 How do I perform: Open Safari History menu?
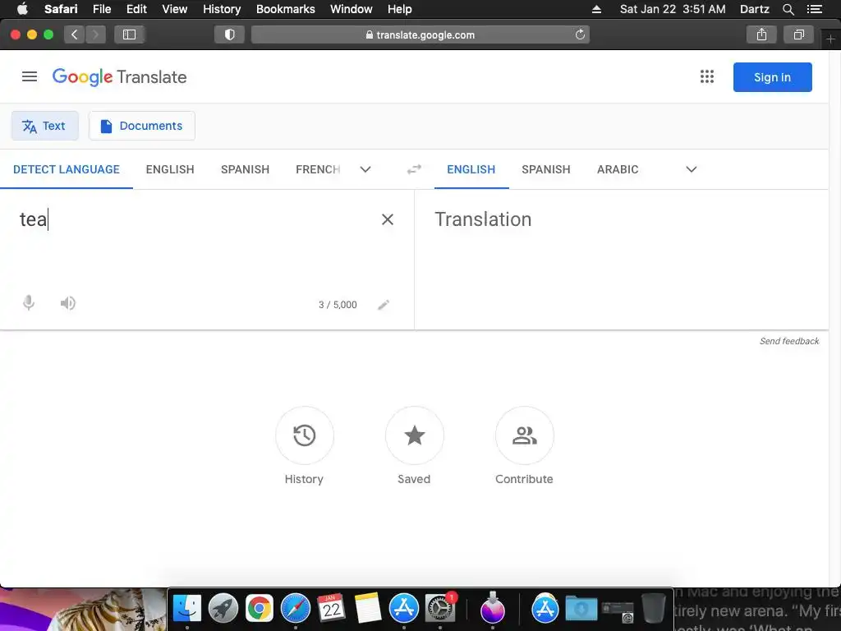point(222,9)
